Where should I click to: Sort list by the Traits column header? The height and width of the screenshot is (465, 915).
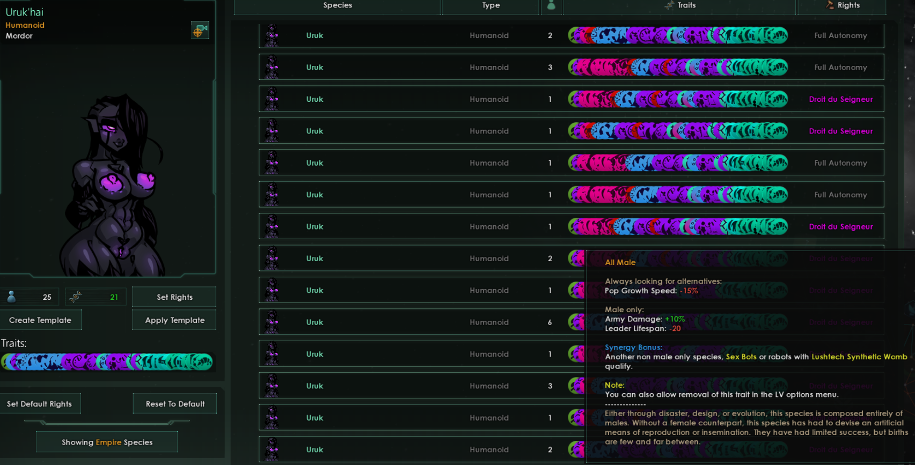click(680, 5)
